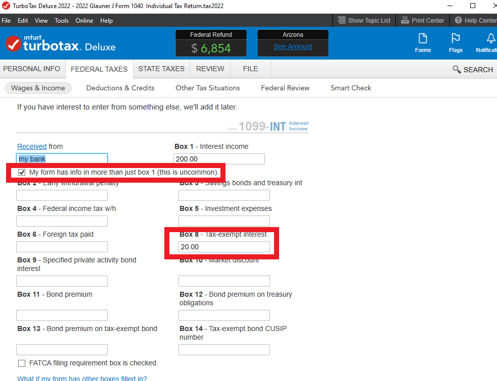Click 'What if my form has other boxes filled in?' link
This screenshot has height=381, width=497.
click(82, 378)
